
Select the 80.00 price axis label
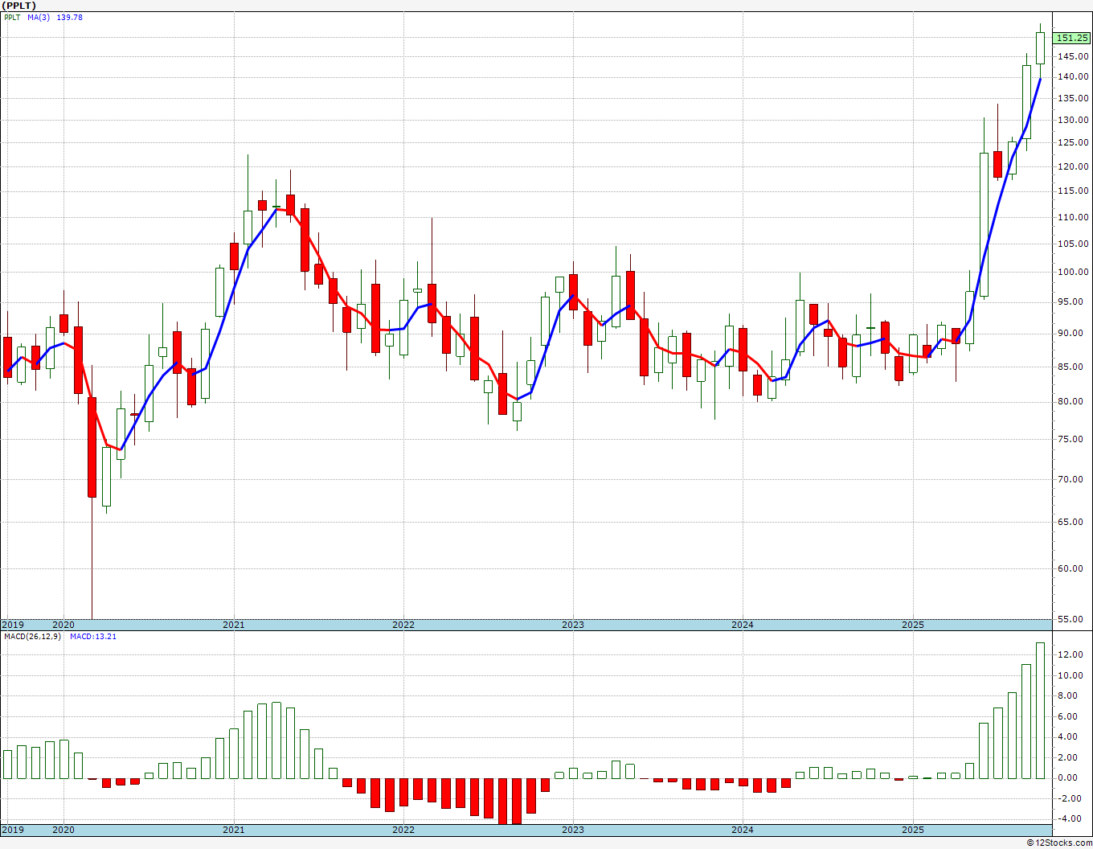(x=1071, y=401)
